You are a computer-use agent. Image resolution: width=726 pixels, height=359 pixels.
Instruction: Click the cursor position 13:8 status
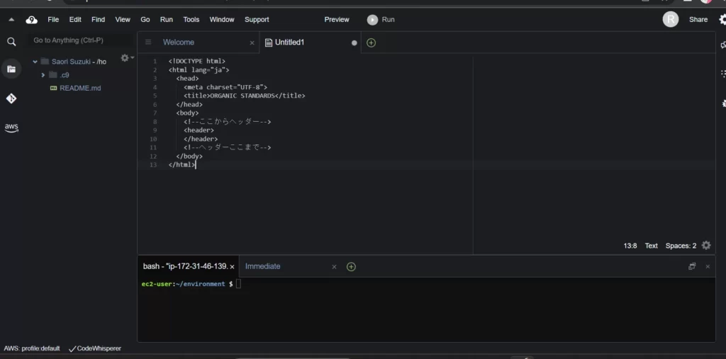tap(630, 246)
